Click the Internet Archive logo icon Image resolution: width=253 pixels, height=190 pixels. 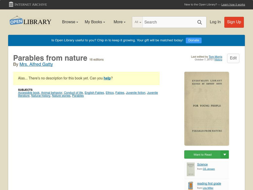(11, 4)
